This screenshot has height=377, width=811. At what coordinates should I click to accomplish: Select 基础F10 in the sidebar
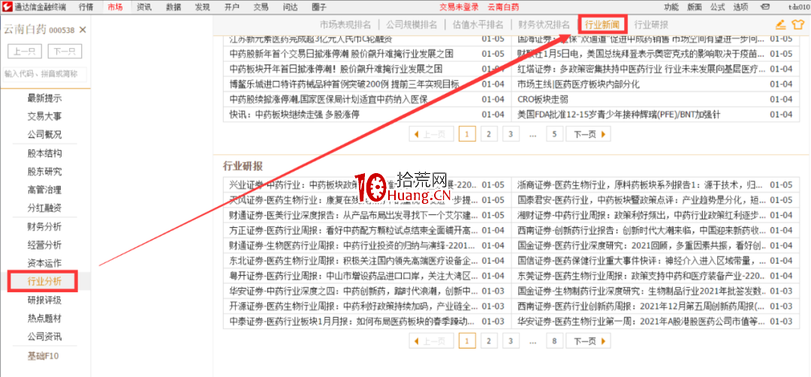click(x=44, y=356)
